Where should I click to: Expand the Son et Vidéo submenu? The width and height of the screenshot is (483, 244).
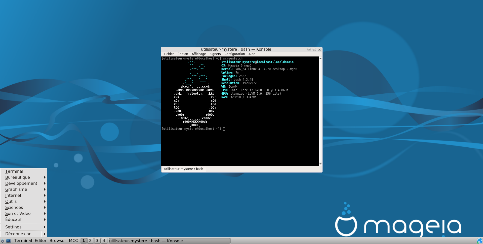coord(24,213)
